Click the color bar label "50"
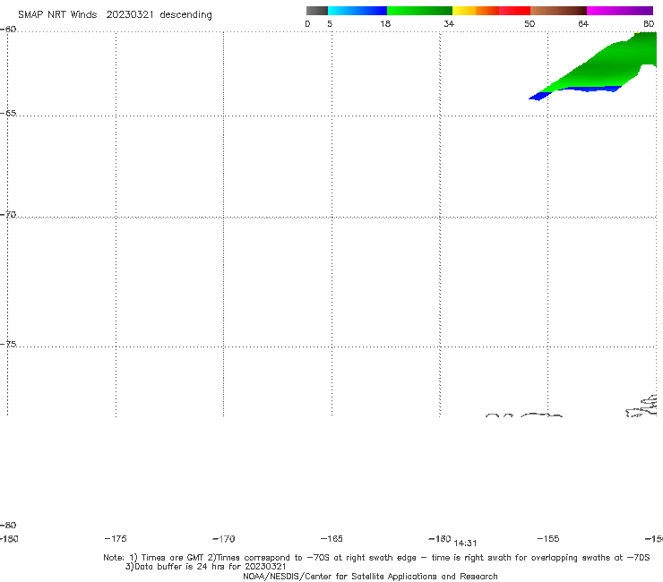 (x=530, y=23)
